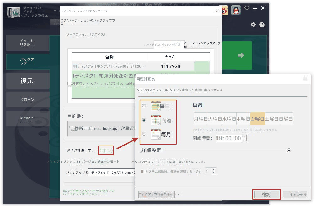Select the 毎月 monthly radio option
The image size is (316, 209).
144,134
